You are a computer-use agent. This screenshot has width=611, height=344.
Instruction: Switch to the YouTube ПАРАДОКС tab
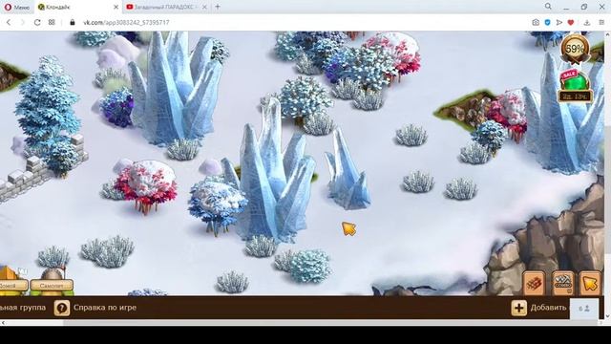tap(167, 7)
